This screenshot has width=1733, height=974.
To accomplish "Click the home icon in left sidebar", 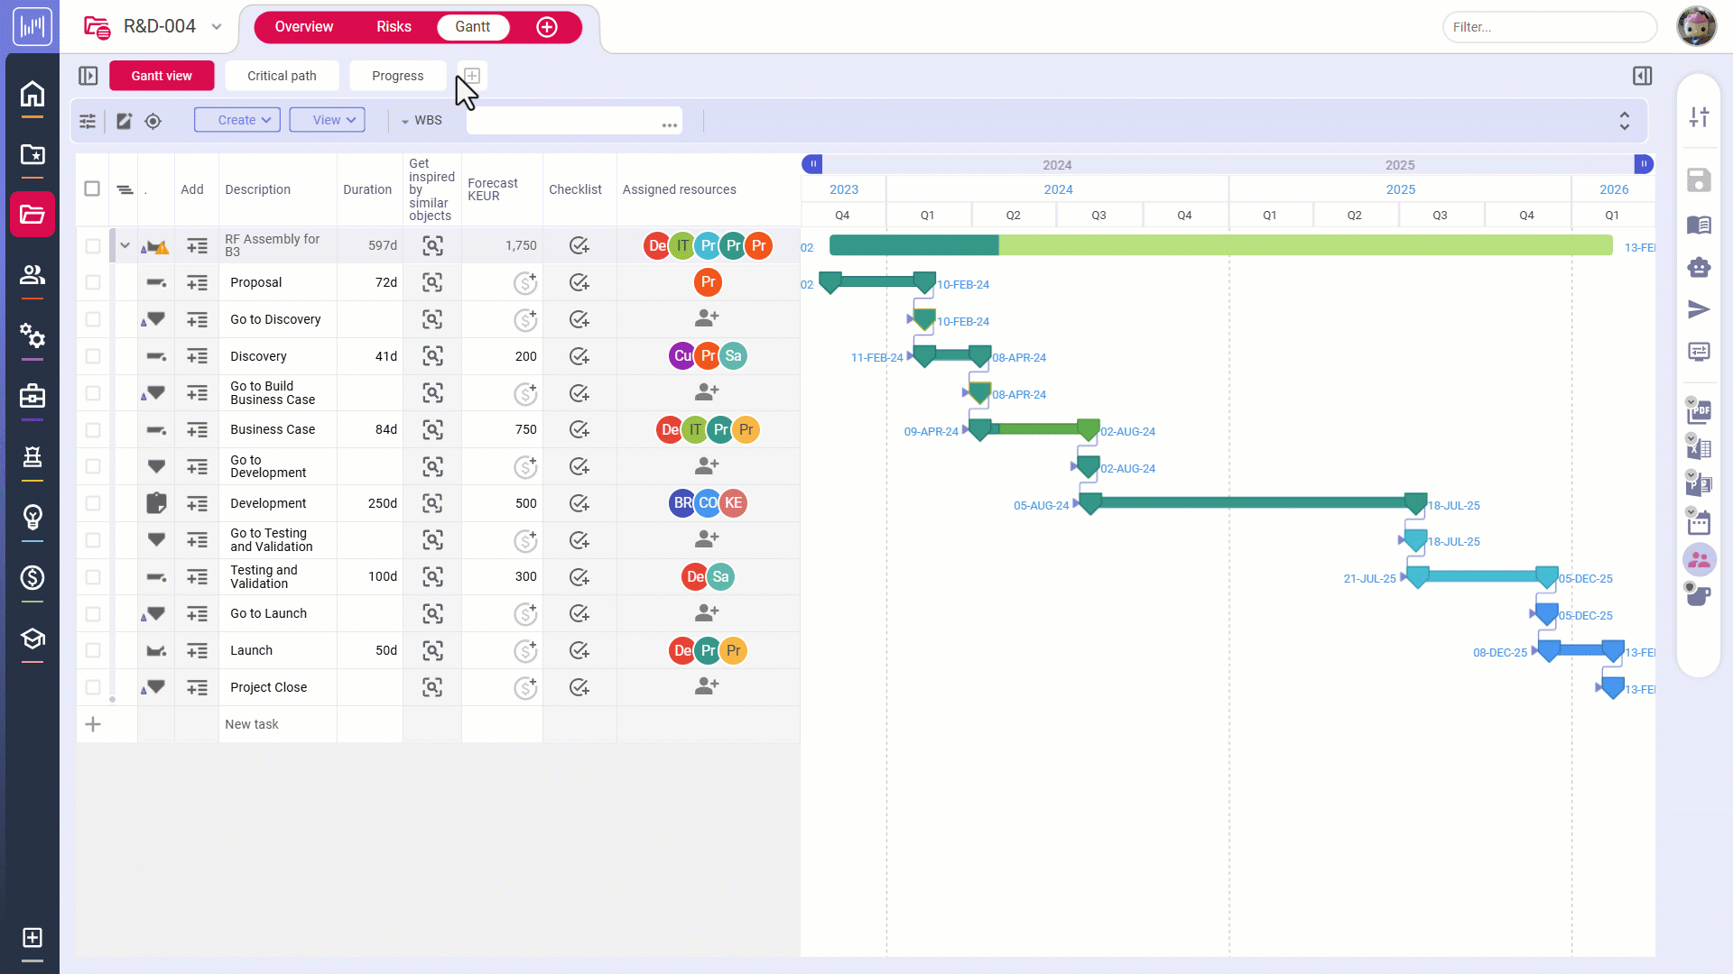I will click(32, 94).
